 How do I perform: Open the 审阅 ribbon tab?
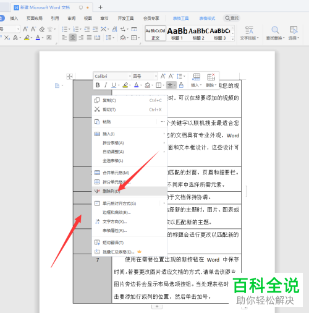pos(71,19)
